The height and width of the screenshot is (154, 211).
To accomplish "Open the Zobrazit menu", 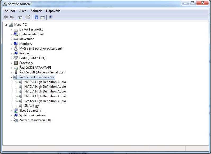I will 36,11.
